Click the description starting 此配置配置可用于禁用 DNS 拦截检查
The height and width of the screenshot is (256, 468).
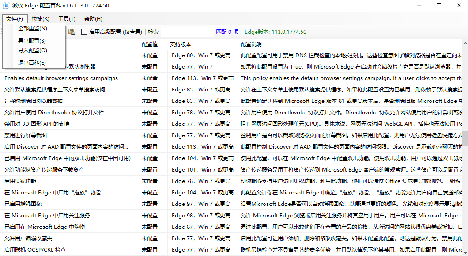[351, 55]
